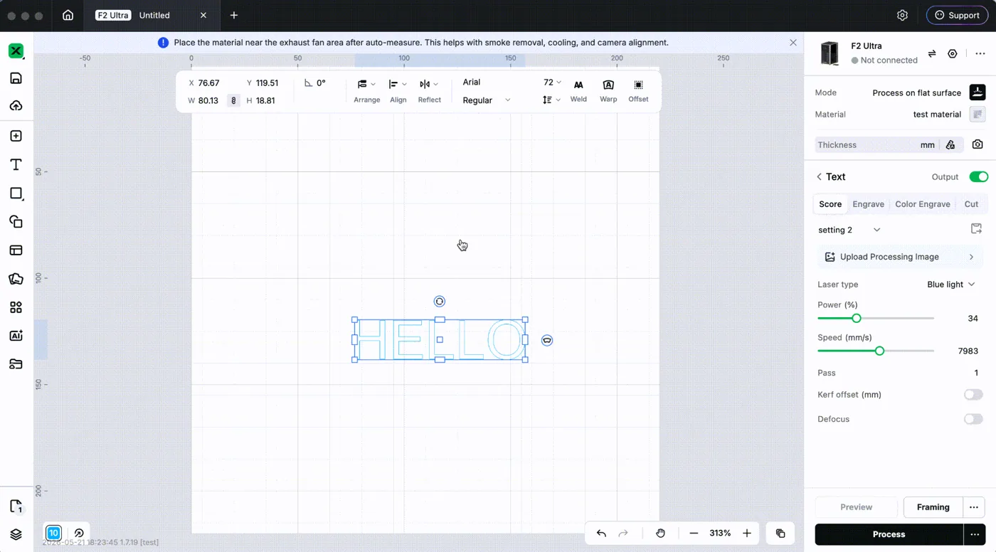The height and width of the screenshot is (552, 996).
Task: Open Upload Processing Image
Action: pos(900,257)
